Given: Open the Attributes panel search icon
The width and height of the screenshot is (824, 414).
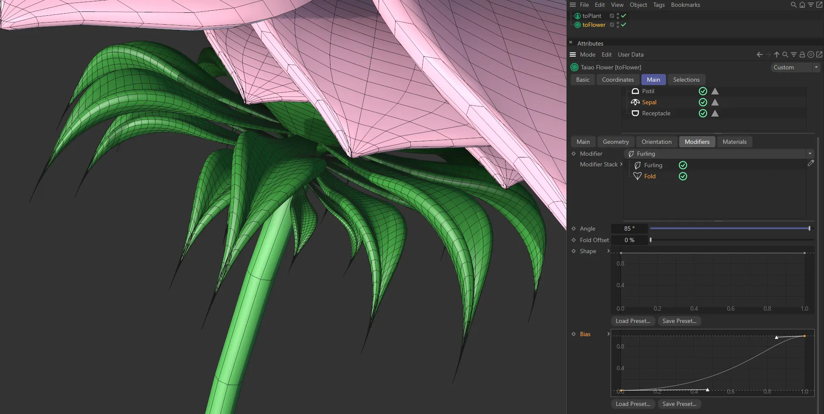Looking at the screenshot, I should pyautogui.click(x=784, y=54).
